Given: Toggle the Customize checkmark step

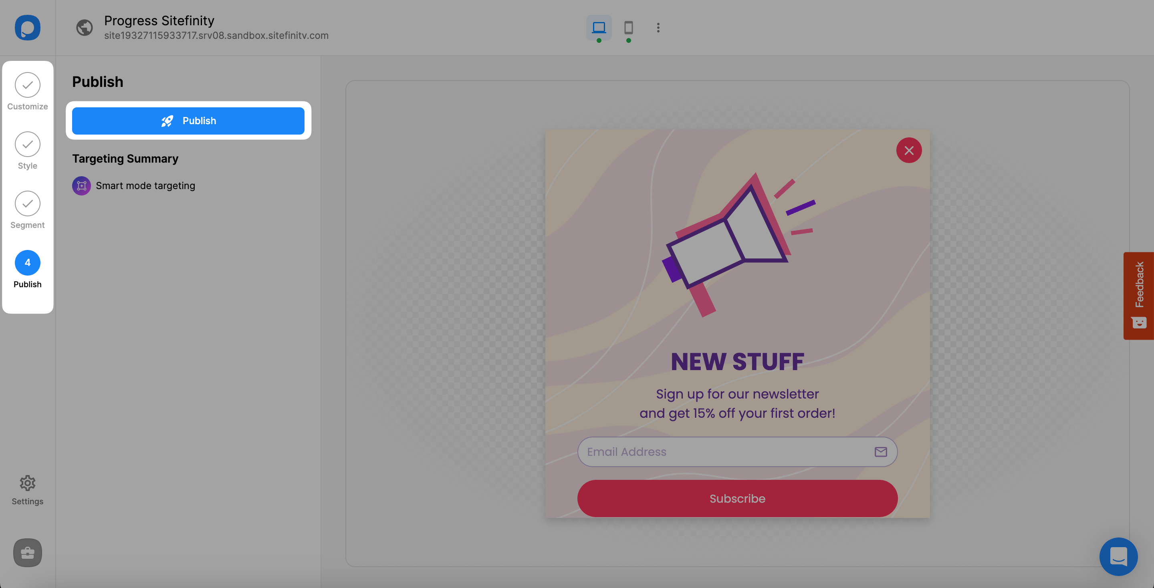Looking at the screenshot, I should 28,85.
